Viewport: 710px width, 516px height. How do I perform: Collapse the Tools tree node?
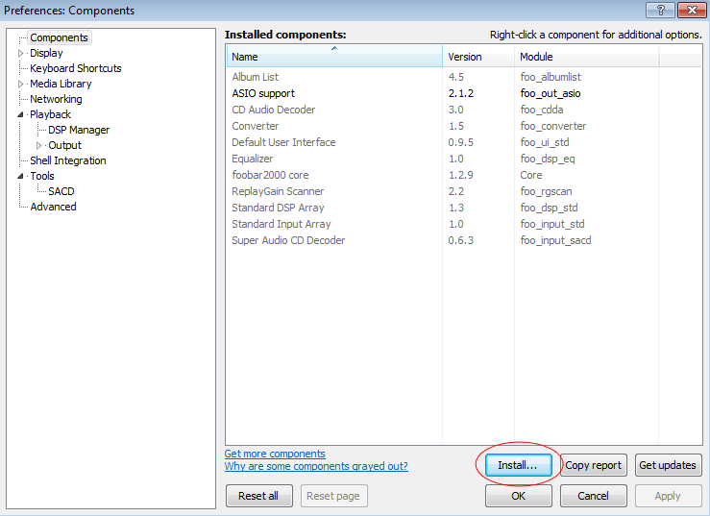click(21, 177)
